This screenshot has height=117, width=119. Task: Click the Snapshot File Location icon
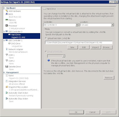[7, 87]
